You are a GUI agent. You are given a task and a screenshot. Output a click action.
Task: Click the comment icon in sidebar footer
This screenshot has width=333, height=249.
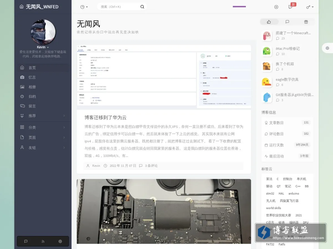click(x=26, y=241)
